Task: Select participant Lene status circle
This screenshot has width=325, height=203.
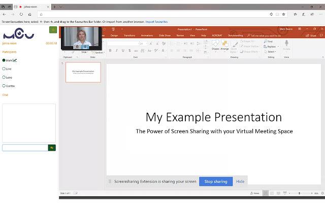Action: (4, 77)
